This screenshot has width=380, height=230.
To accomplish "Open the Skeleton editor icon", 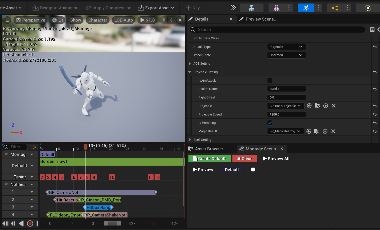I will [x=251, y=8].
